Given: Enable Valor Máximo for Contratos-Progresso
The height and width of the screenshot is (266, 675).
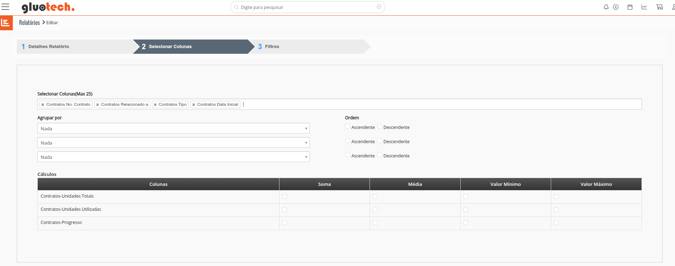Looking at the screenshot, I should click(x=556, y=223).
